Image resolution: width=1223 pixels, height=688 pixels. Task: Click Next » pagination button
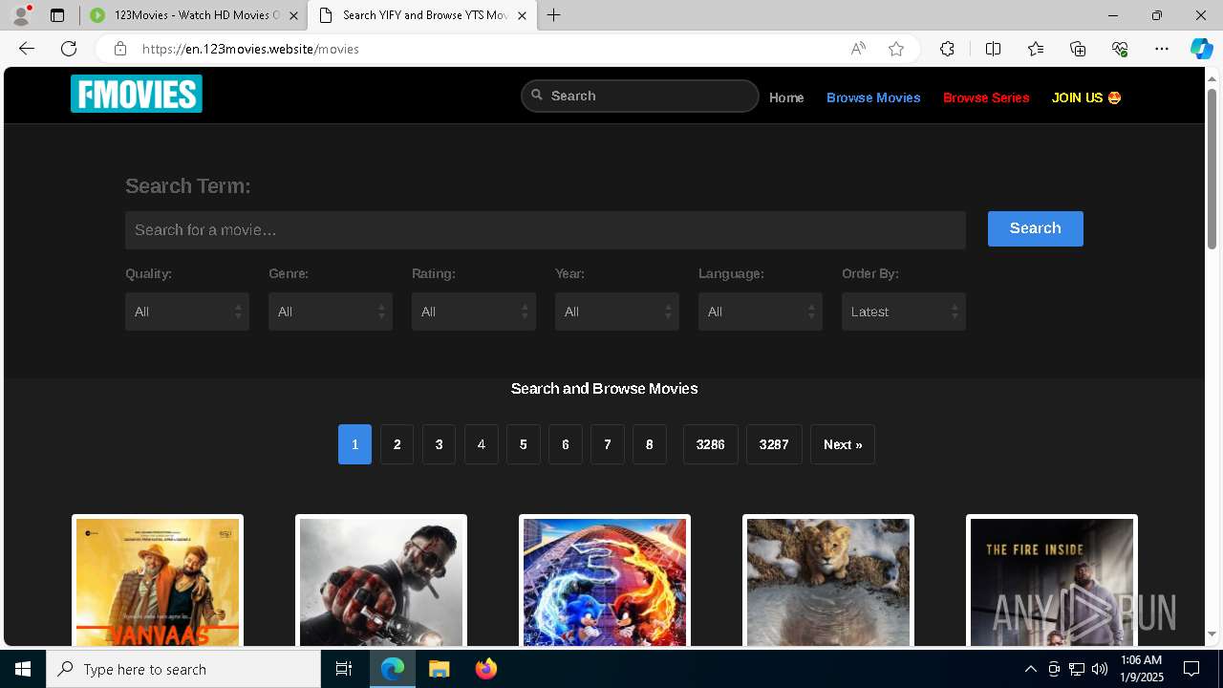pyautogui.click(x=843, y=444)
